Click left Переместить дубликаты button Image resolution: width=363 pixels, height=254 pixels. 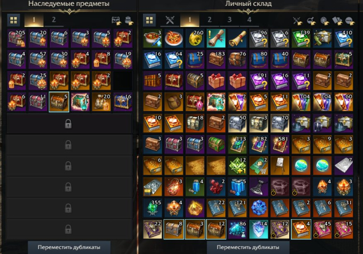pyautogui.click(x=69, y=247)
